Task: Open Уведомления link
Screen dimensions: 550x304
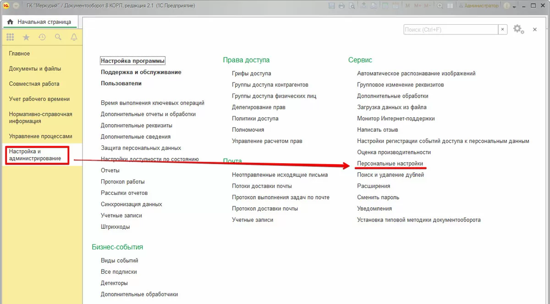Action: click(375, 208)
